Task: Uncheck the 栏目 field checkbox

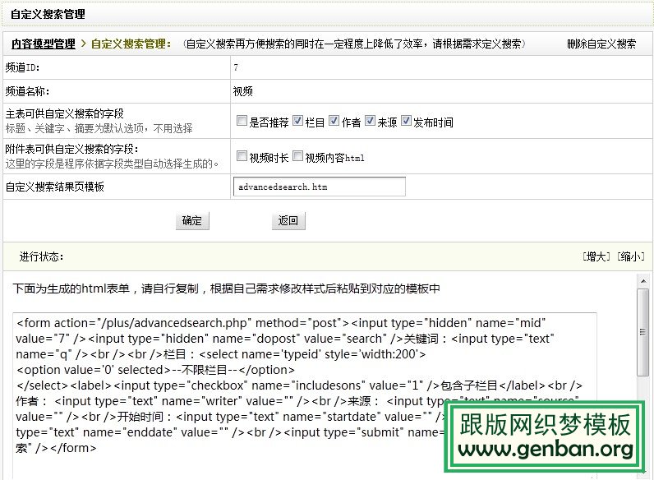Action: tap(297, 122)
